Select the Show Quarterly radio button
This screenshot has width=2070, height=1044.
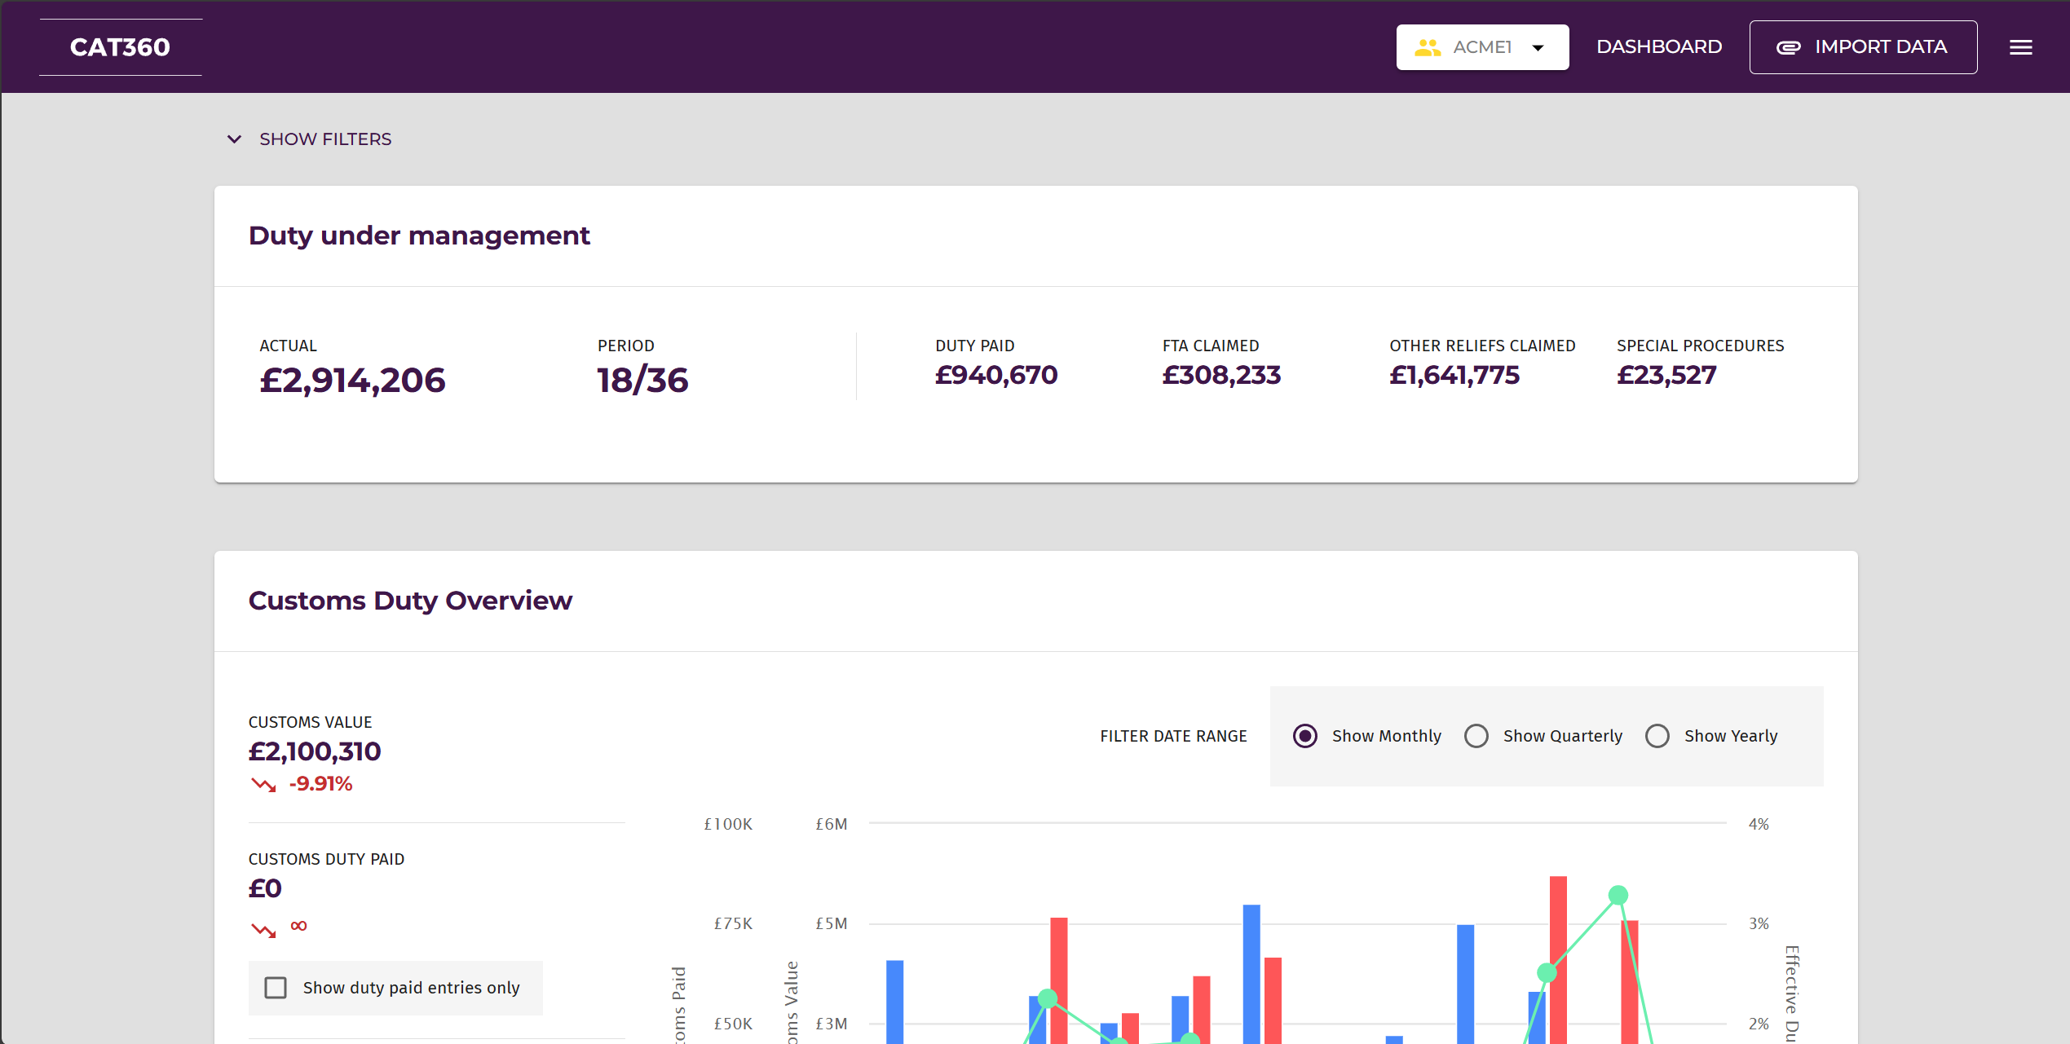click(x=1476, y=736)
